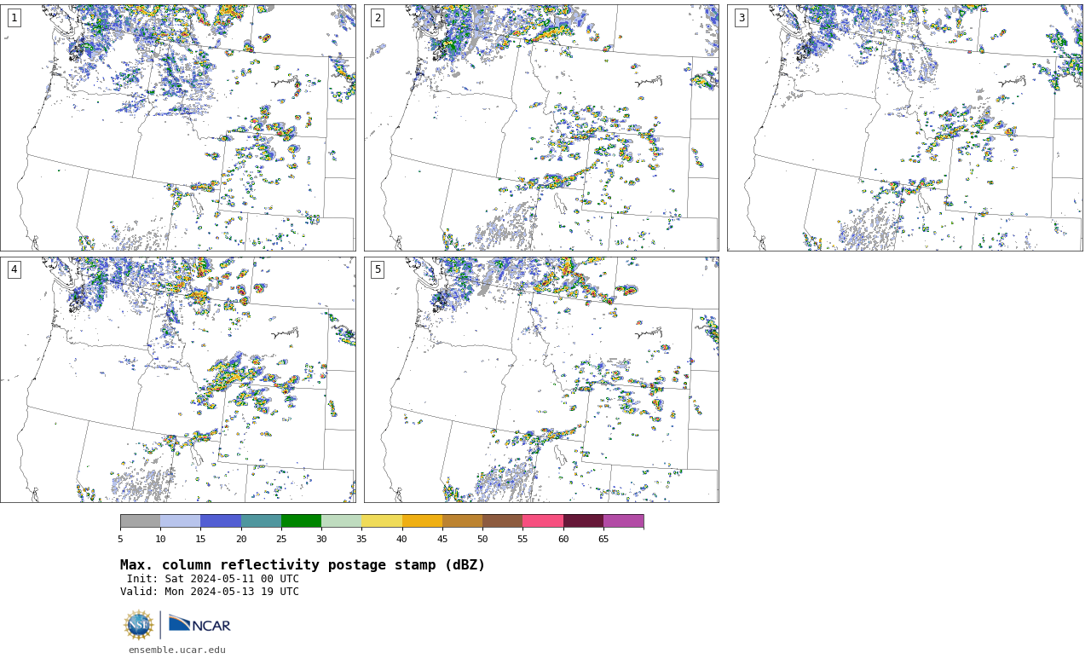Click the colorbar tick label 40
The width and height of the screenshot is (1091, 659).
tap(401, 539)
